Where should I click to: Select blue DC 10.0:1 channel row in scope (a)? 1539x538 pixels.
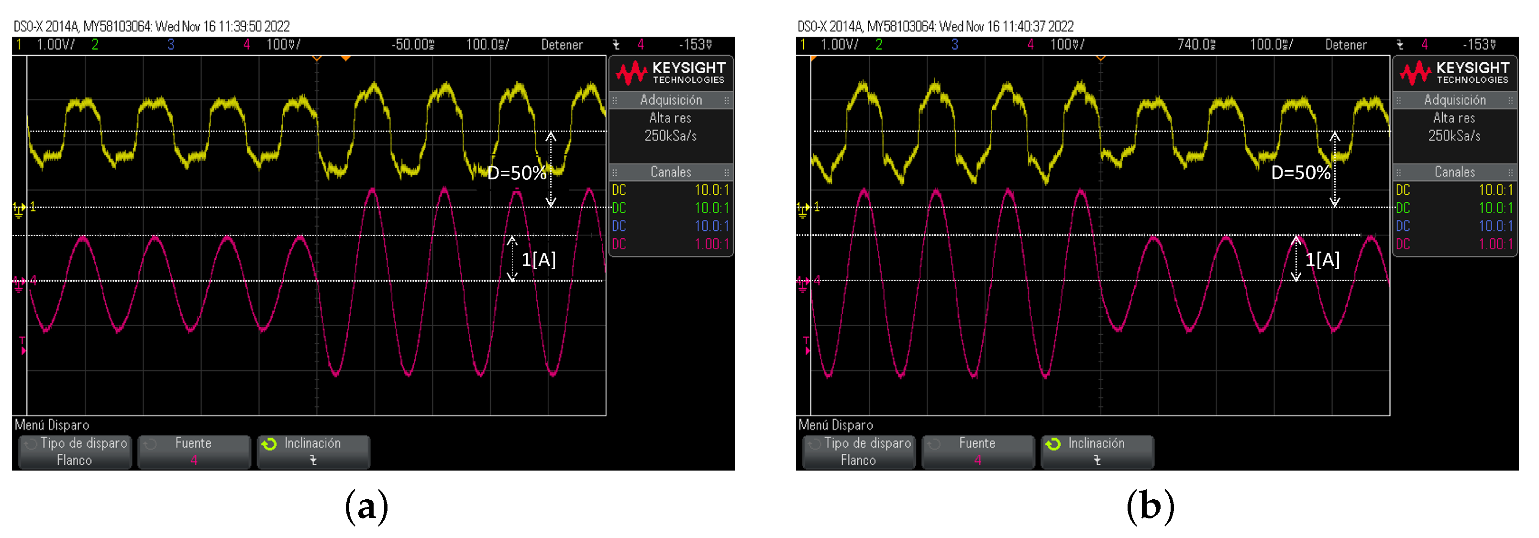tap(670, 226)
